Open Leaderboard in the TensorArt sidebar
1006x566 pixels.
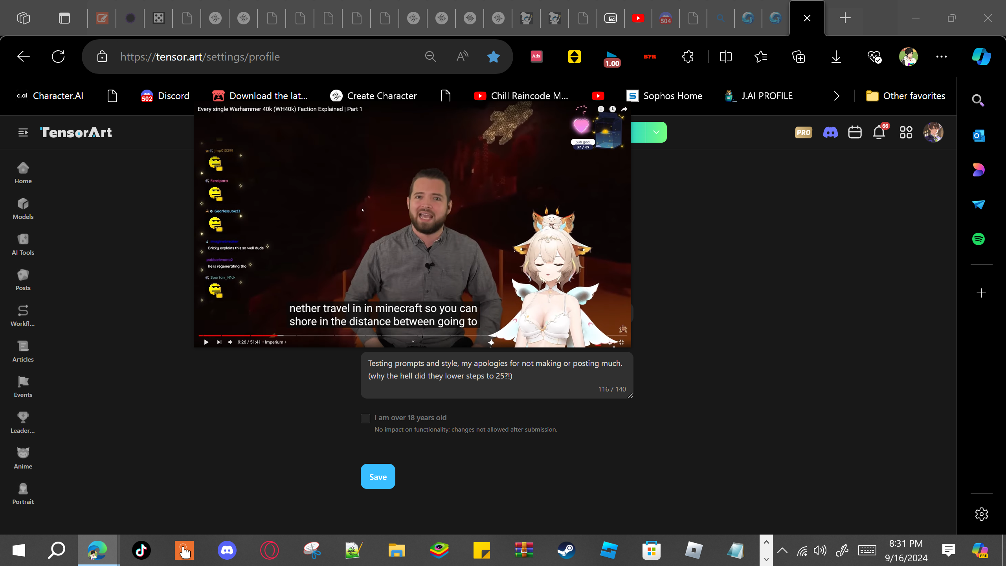(x=23, y=423)
